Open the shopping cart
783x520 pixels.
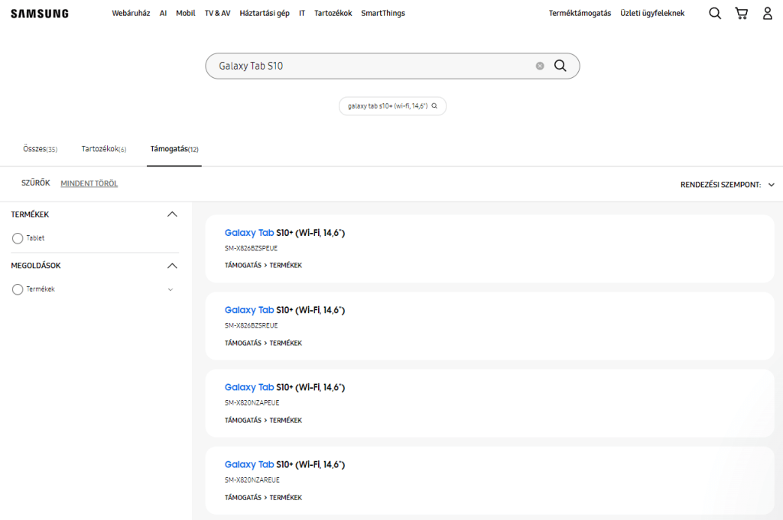pyautogui.click(x=741, y=13)
